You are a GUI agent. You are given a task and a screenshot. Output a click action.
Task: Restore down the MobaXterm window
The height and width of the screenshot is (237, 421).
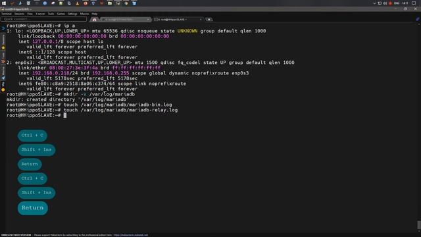coord(405,9)
